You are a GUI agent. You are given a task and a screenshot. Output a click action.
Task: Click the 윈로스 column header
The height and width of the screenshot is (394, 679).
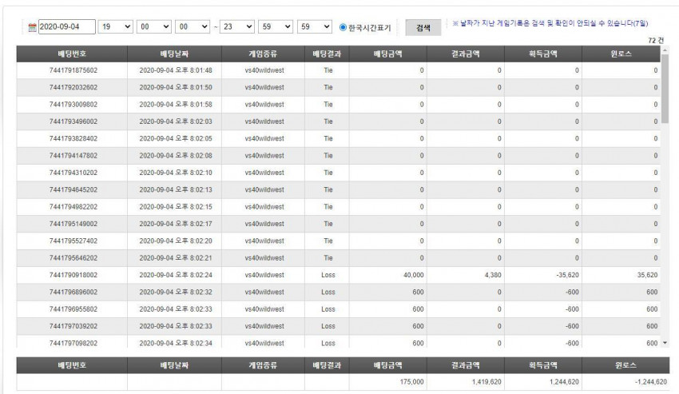(x=621, y=54)
